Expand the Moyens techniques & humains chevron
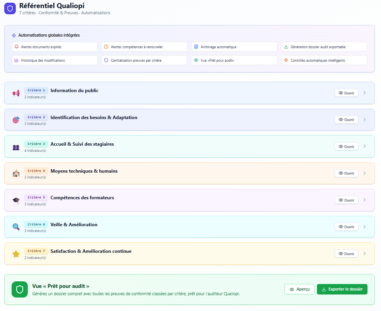 pos(364,173)
